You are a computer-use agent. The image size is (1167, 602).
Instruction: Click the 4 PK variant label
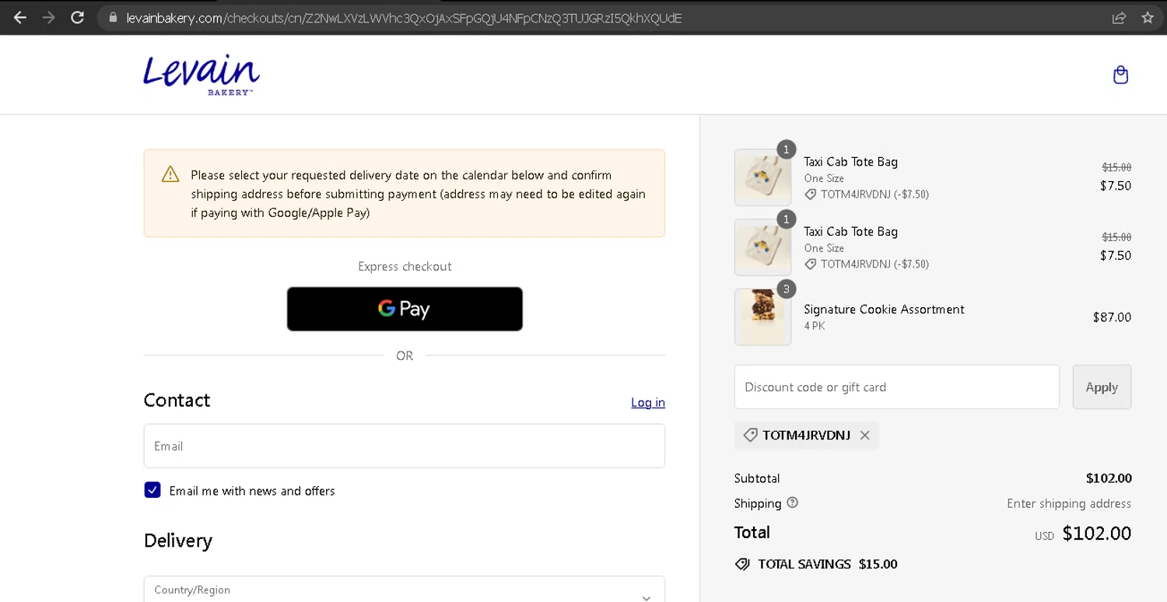[x=815, y=326]
